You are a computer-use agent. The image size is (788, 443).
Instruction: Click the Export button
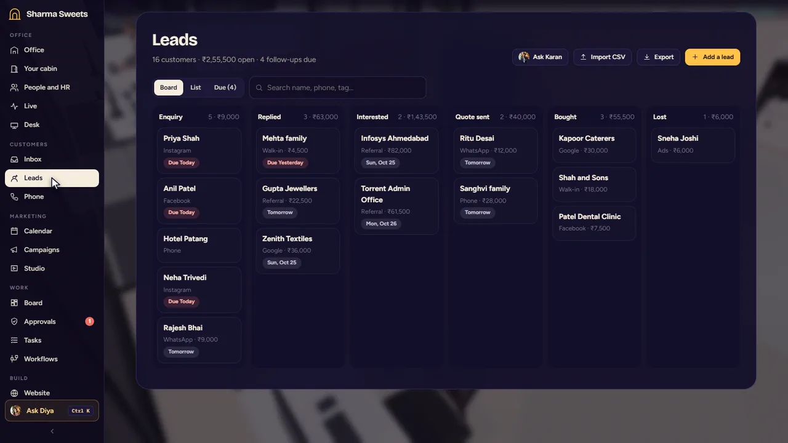coord(658,57)
